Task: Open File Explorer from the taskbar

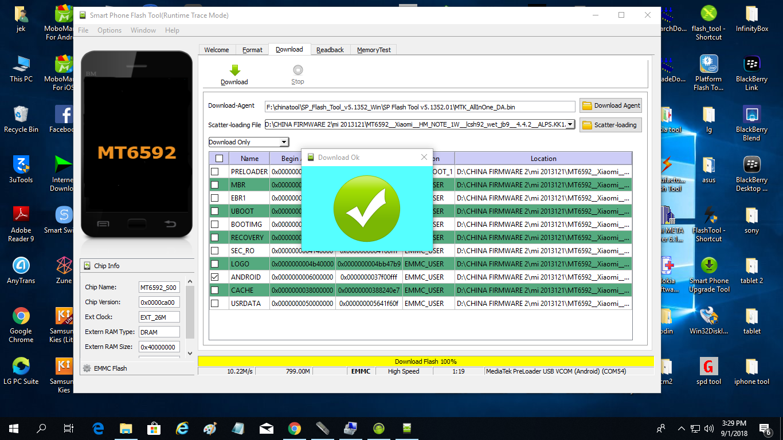Action: (x=126, y=428)
